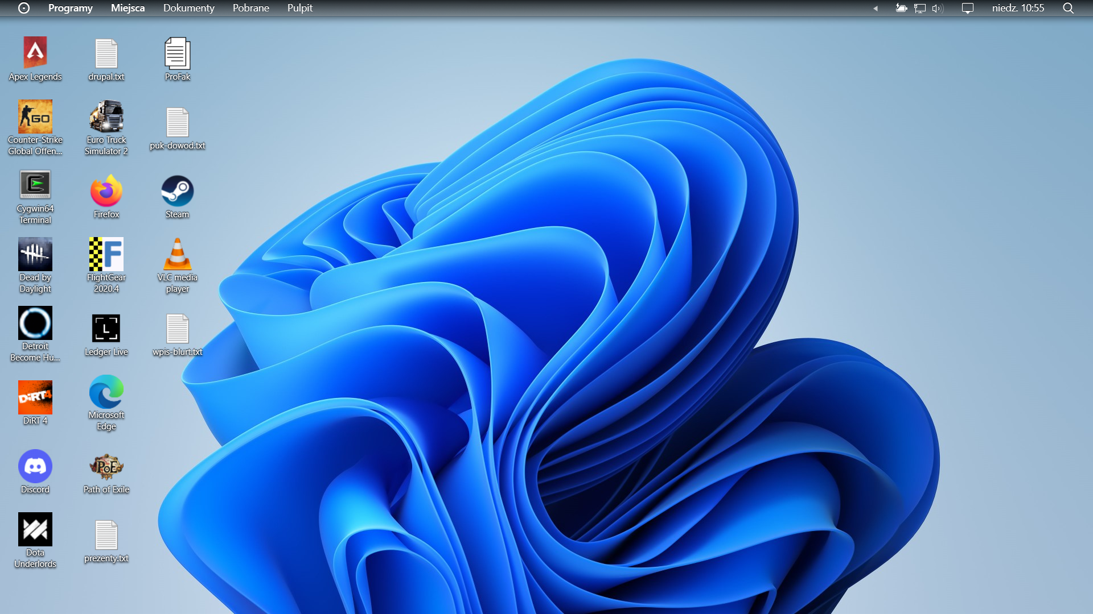
Task: Open the Programy menu
Action: click(x=71, y=8)
